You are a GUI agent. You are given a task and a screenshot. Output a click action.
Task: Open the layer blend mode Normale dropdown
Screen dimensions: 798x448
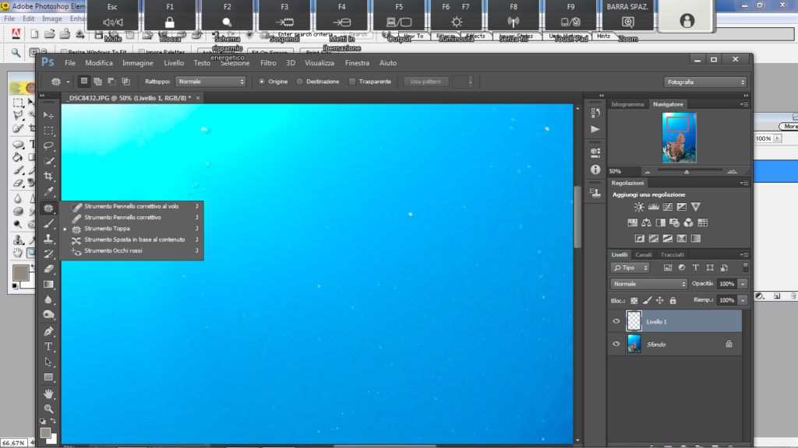point(648,284)
